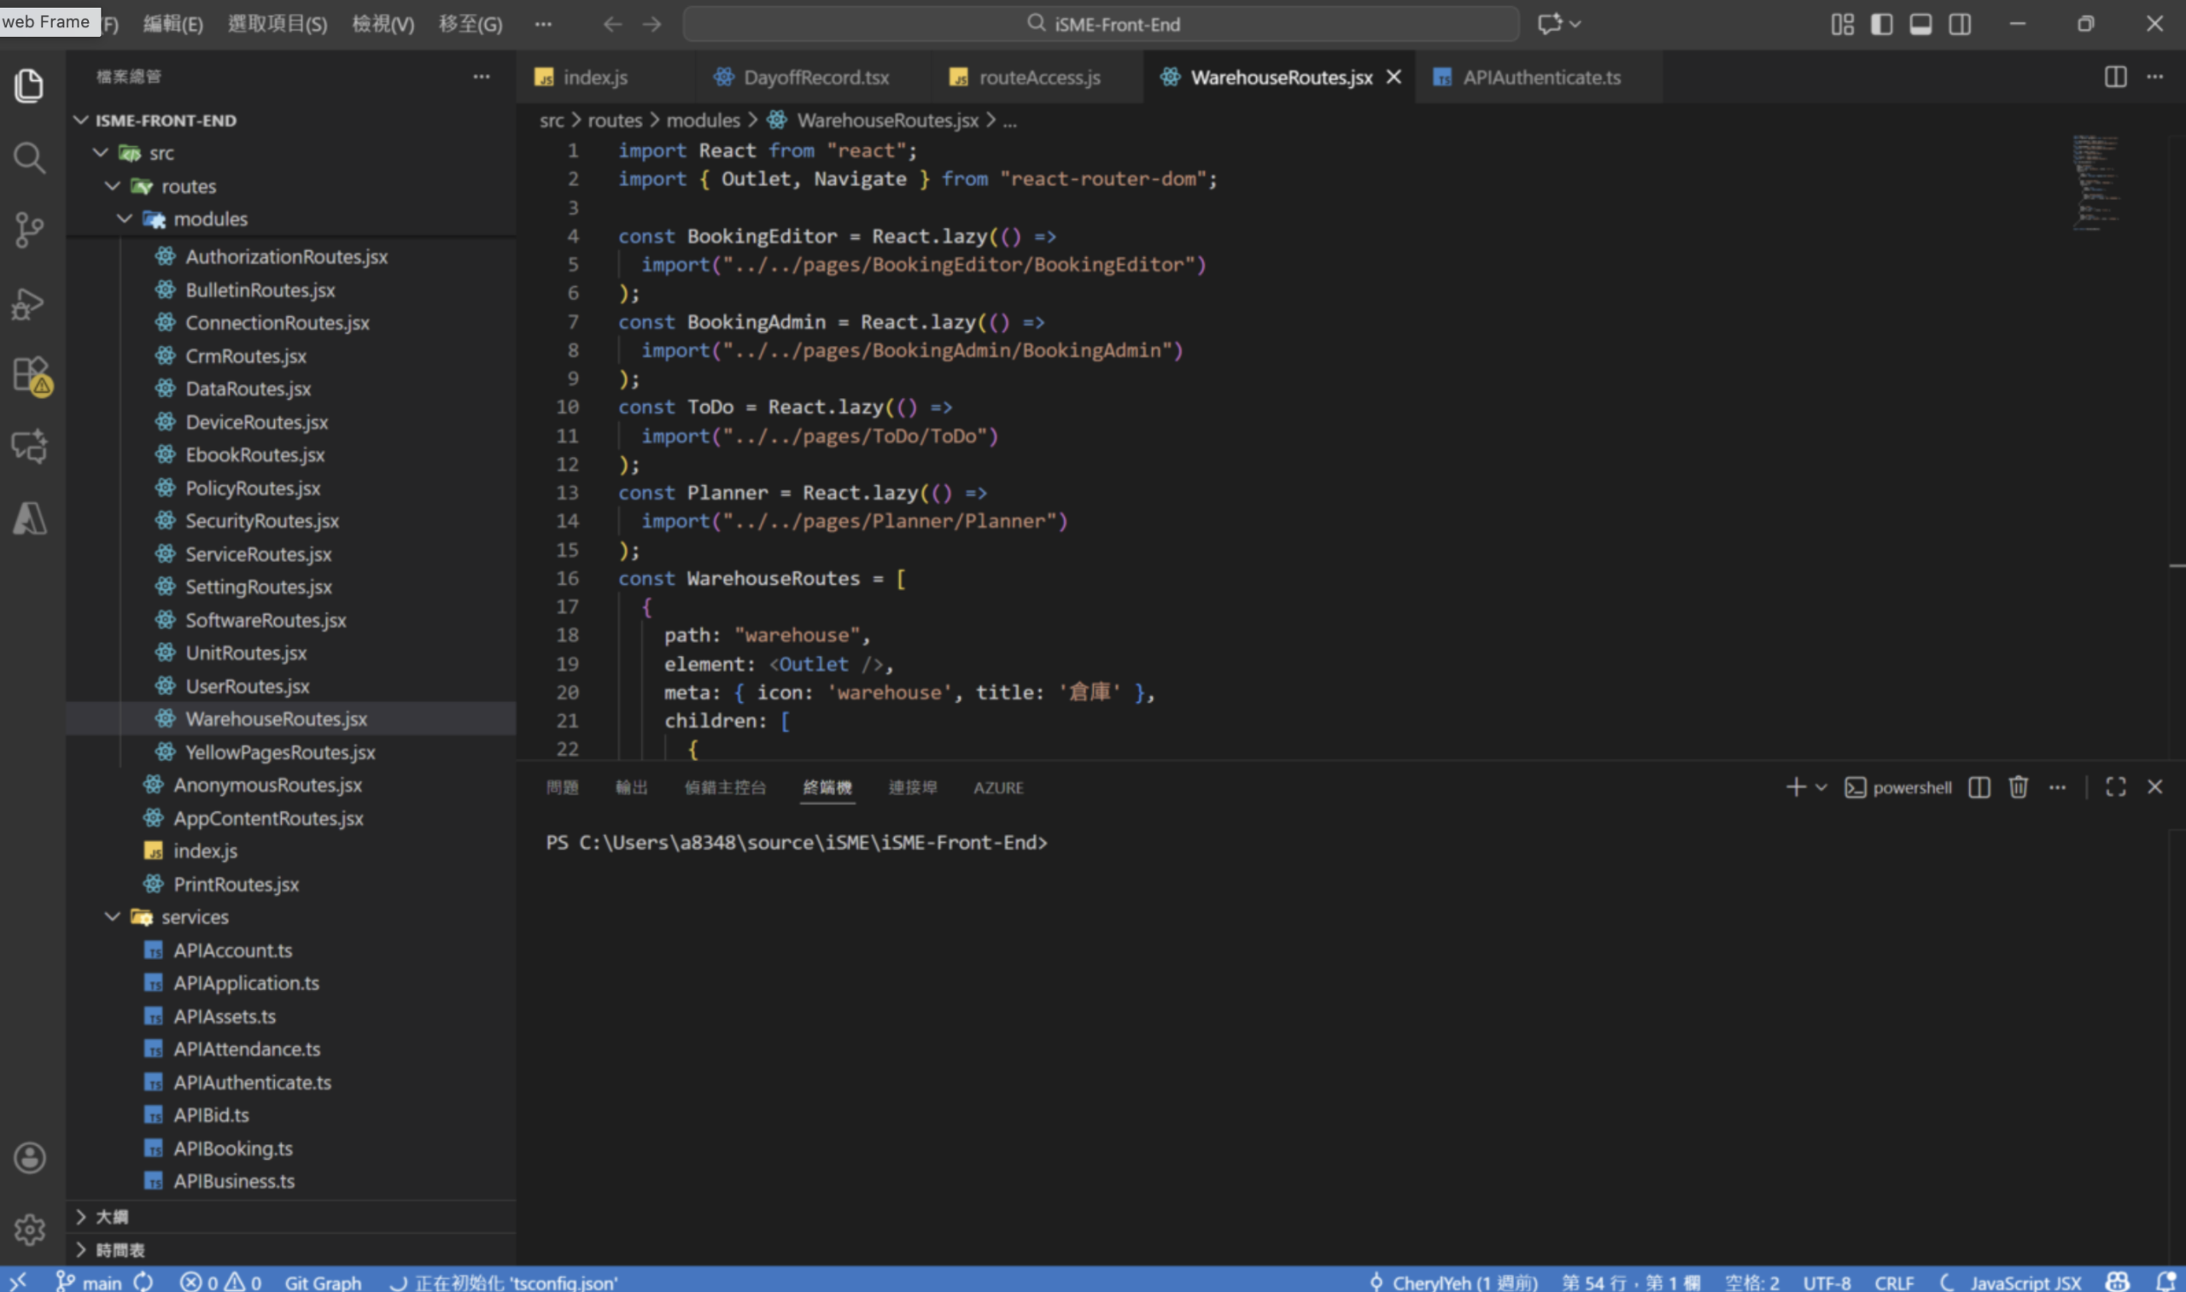Open the 檢視(V) menu
The width and height of the screenshot is (2186, 1292).
pyautogui.click(x=383, y=25)
